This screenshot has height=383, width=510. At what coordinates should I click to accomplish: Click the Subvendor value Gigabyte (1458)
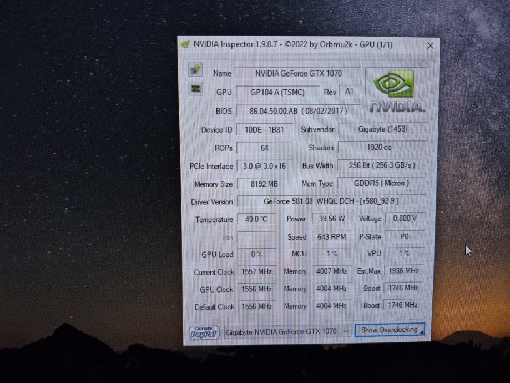click(x=382, y=129)
